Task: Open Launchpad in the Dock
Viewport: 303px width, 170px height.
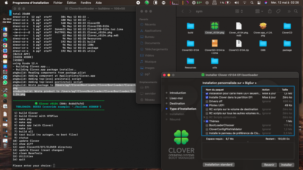Action: pos(5,35)
